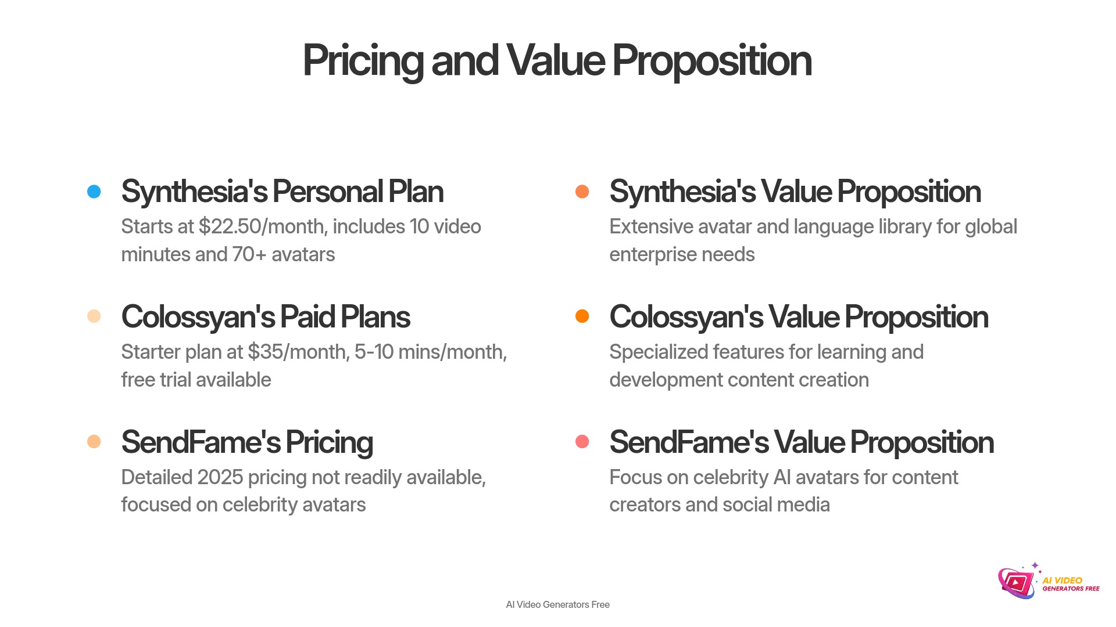Viewport: 1116px width, 627px height.
Task: Click the pink-red bullet beside SendFame's Value Proposition
Action: [x=582, y=442]
